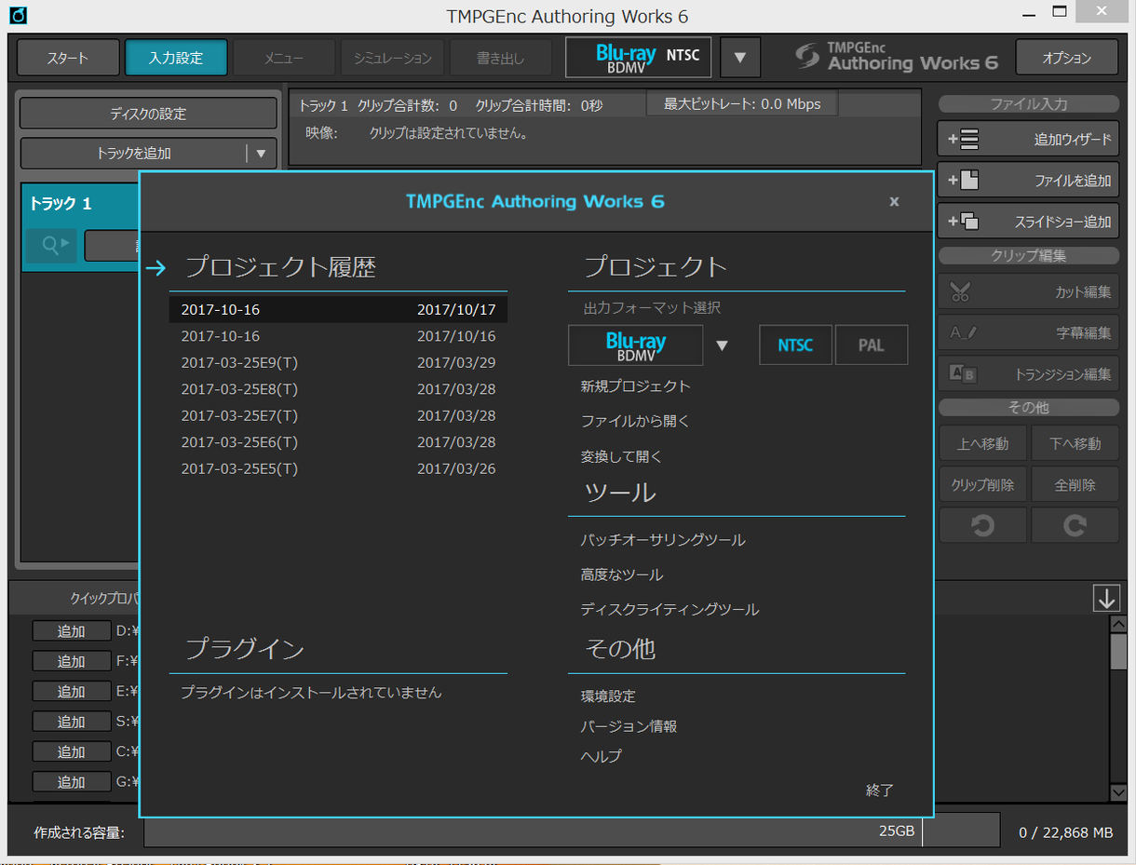Select PAL output format

pos(872,345)
